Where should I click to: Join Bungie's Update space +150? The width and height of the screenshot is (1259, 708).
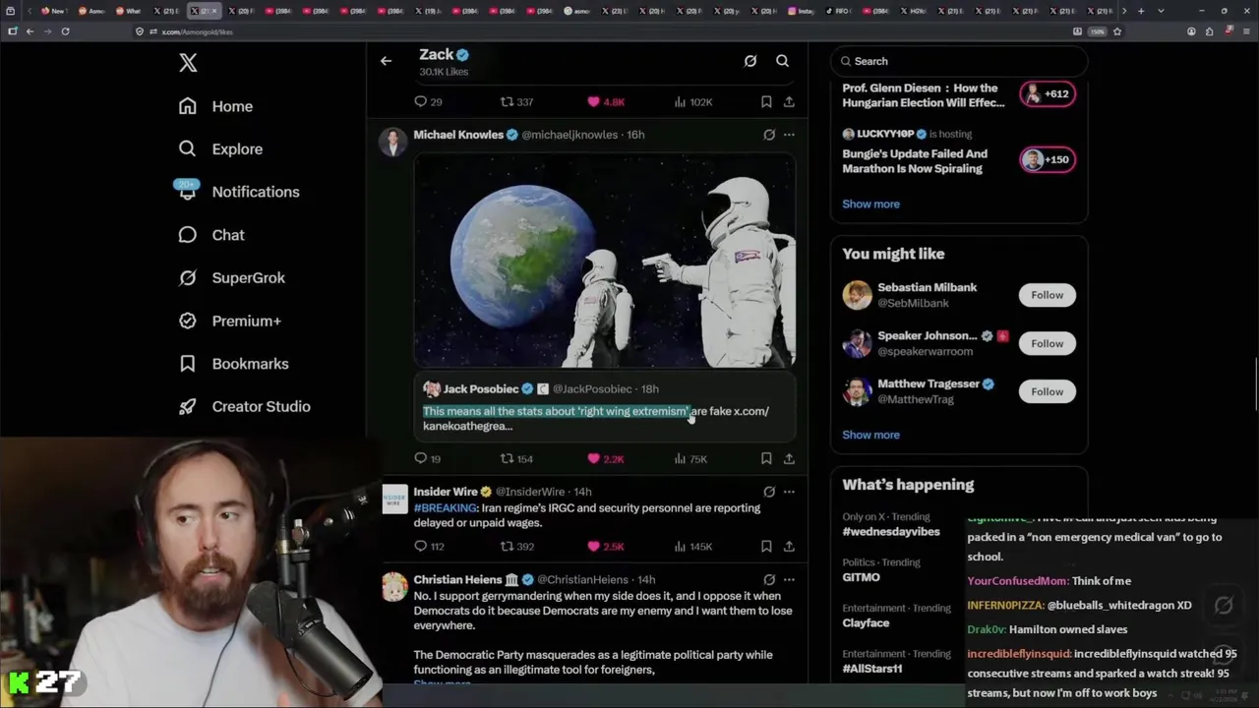[x=1047, y=159]
